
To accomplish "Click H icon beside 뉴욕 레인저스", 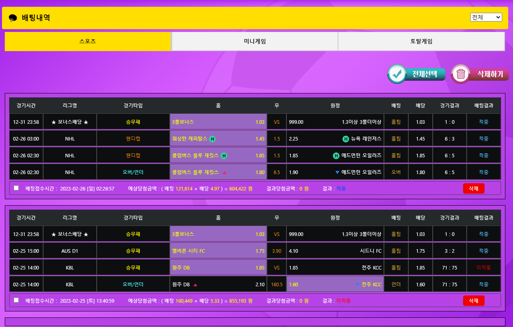I will pos(346,139).
